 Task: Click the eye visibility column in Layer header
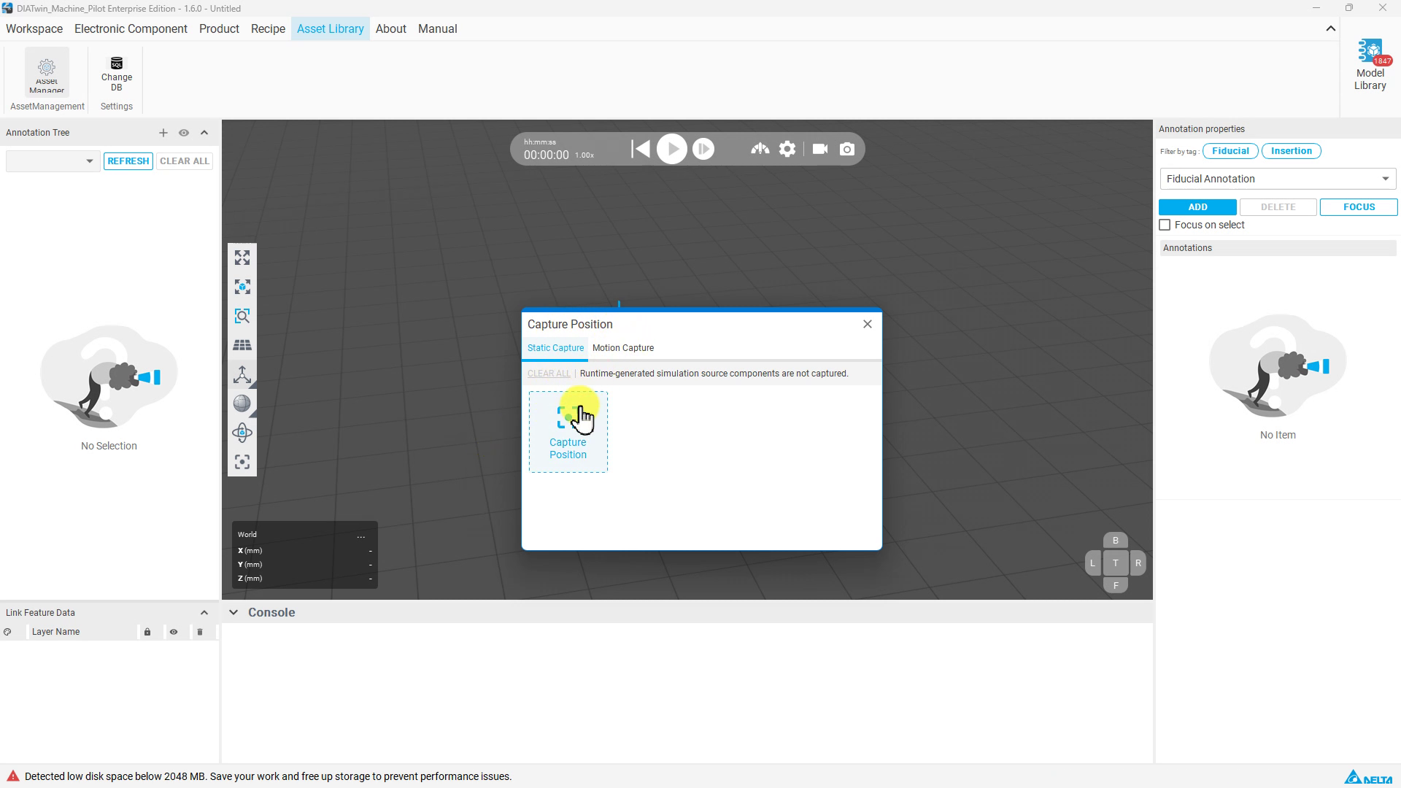coord(174,633)
